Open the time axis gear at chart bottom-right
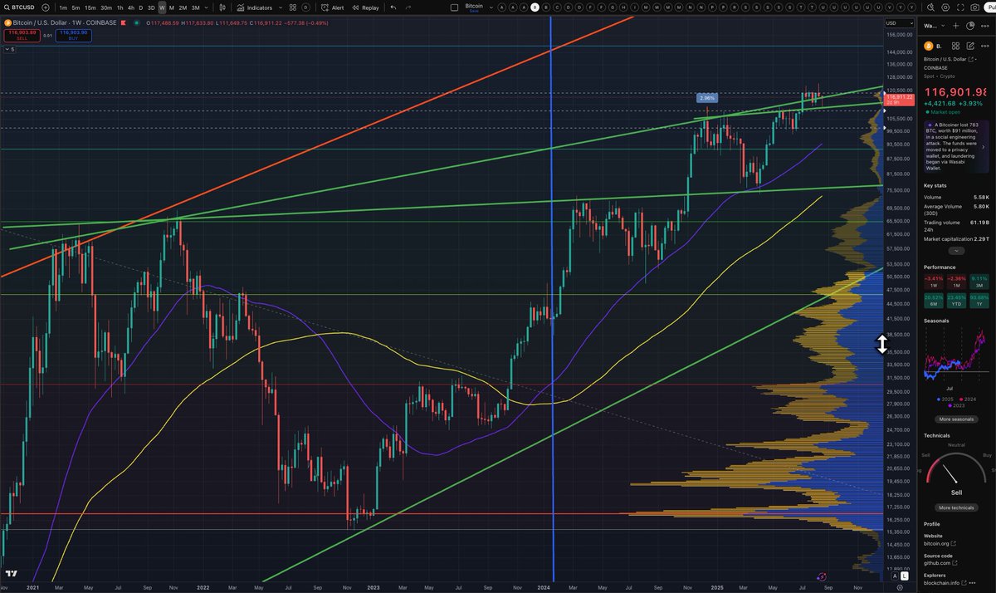 [899, 586]
